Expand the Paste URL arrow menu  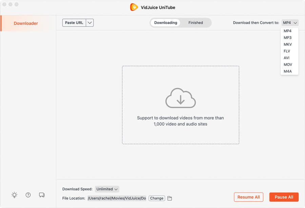coord(90,23)
